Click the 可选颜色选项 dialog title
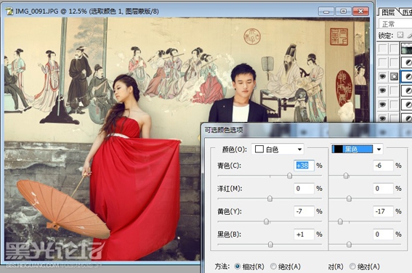Screen dimensions: 412x273 coord(224,130)
